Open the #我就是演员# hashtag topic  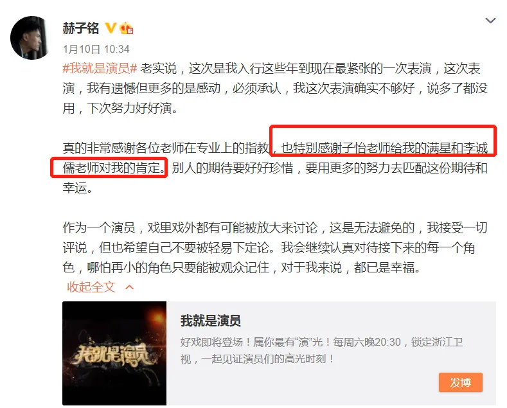coord(100,69)
